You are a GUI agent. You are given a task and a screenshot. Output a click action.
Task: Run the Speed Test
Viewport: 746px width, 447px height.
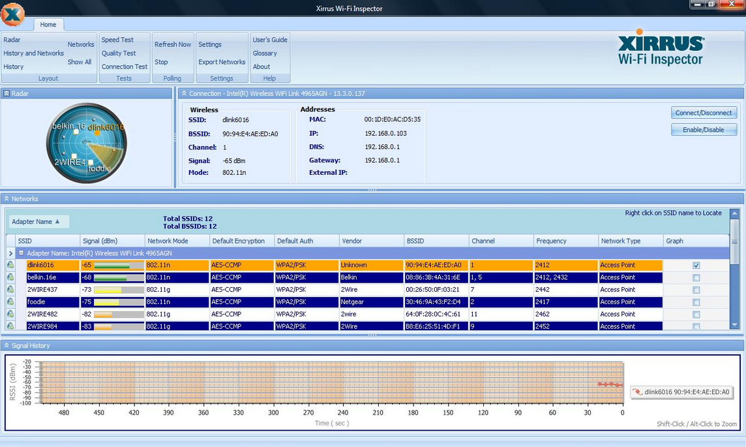click(x=117, y=40)
